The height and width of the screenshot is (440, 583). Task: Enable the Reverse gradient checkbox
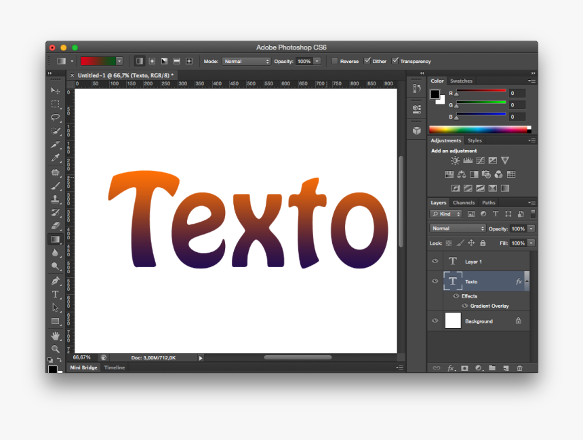click(334, 60)
